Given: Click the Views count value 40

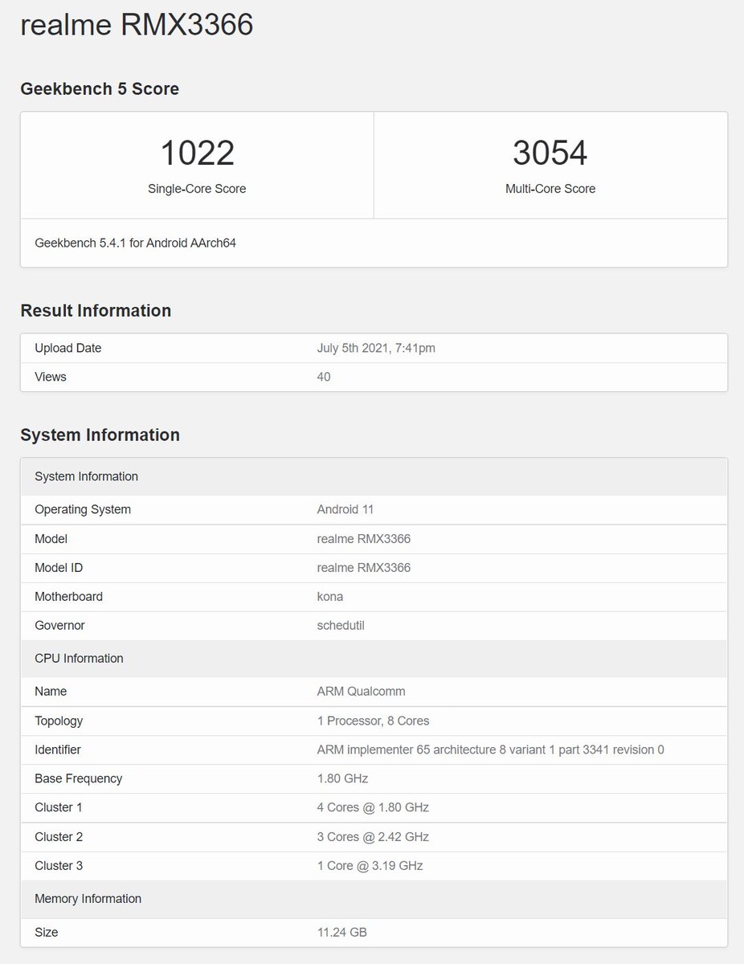Looking at the screenshot, I should [324, 377].
